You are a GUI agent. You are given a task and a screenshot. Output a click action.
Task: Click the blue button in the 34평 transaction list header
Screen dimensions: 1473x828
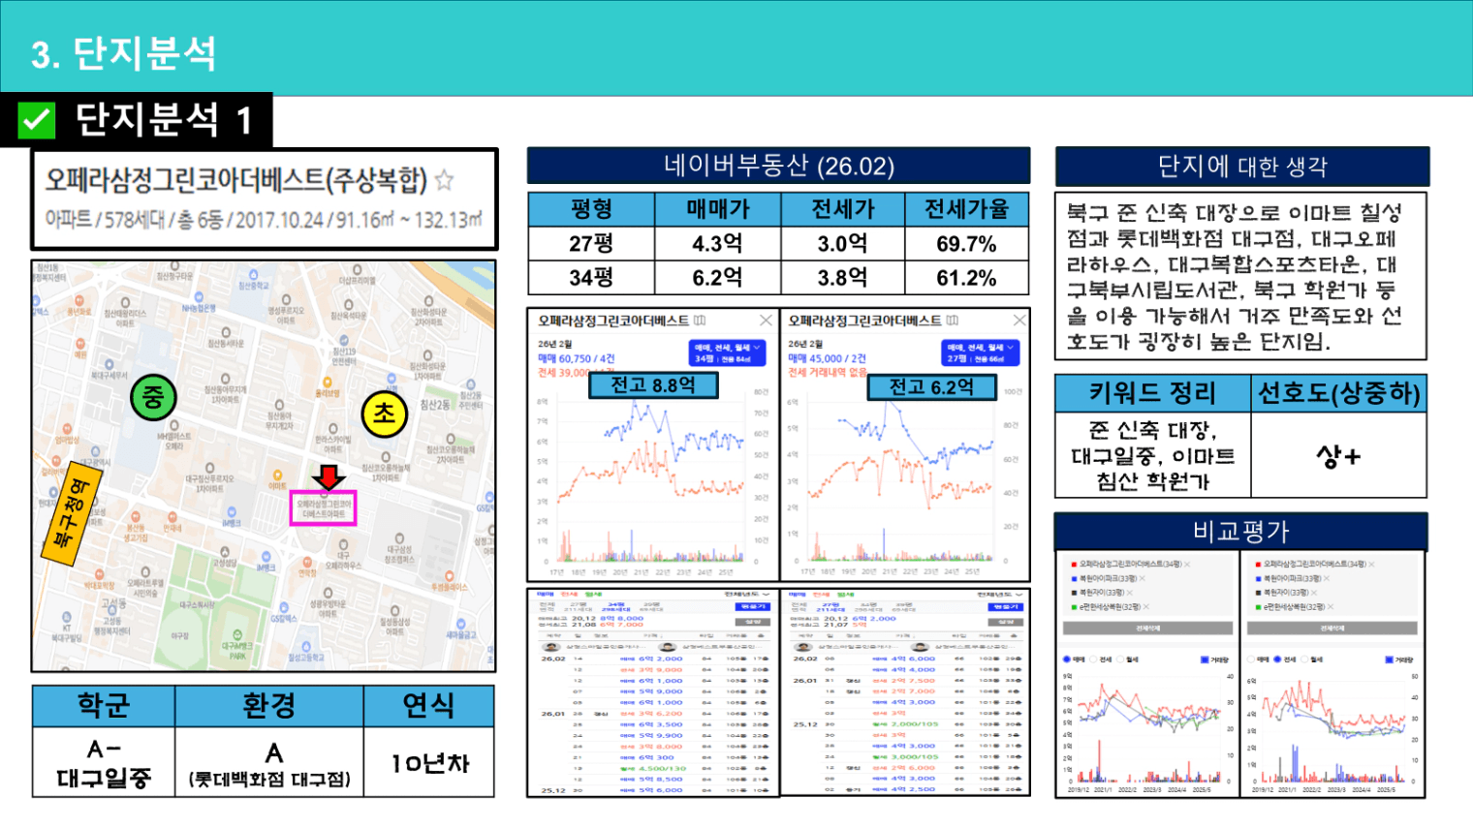(x=753, y=607)
